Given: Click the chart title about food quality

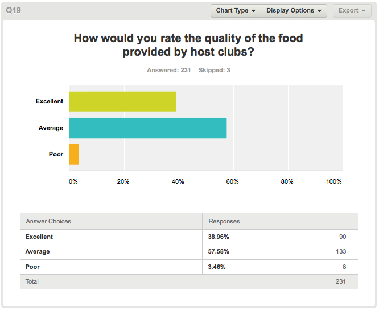Looking at the screenshot, I should point(188,45).
